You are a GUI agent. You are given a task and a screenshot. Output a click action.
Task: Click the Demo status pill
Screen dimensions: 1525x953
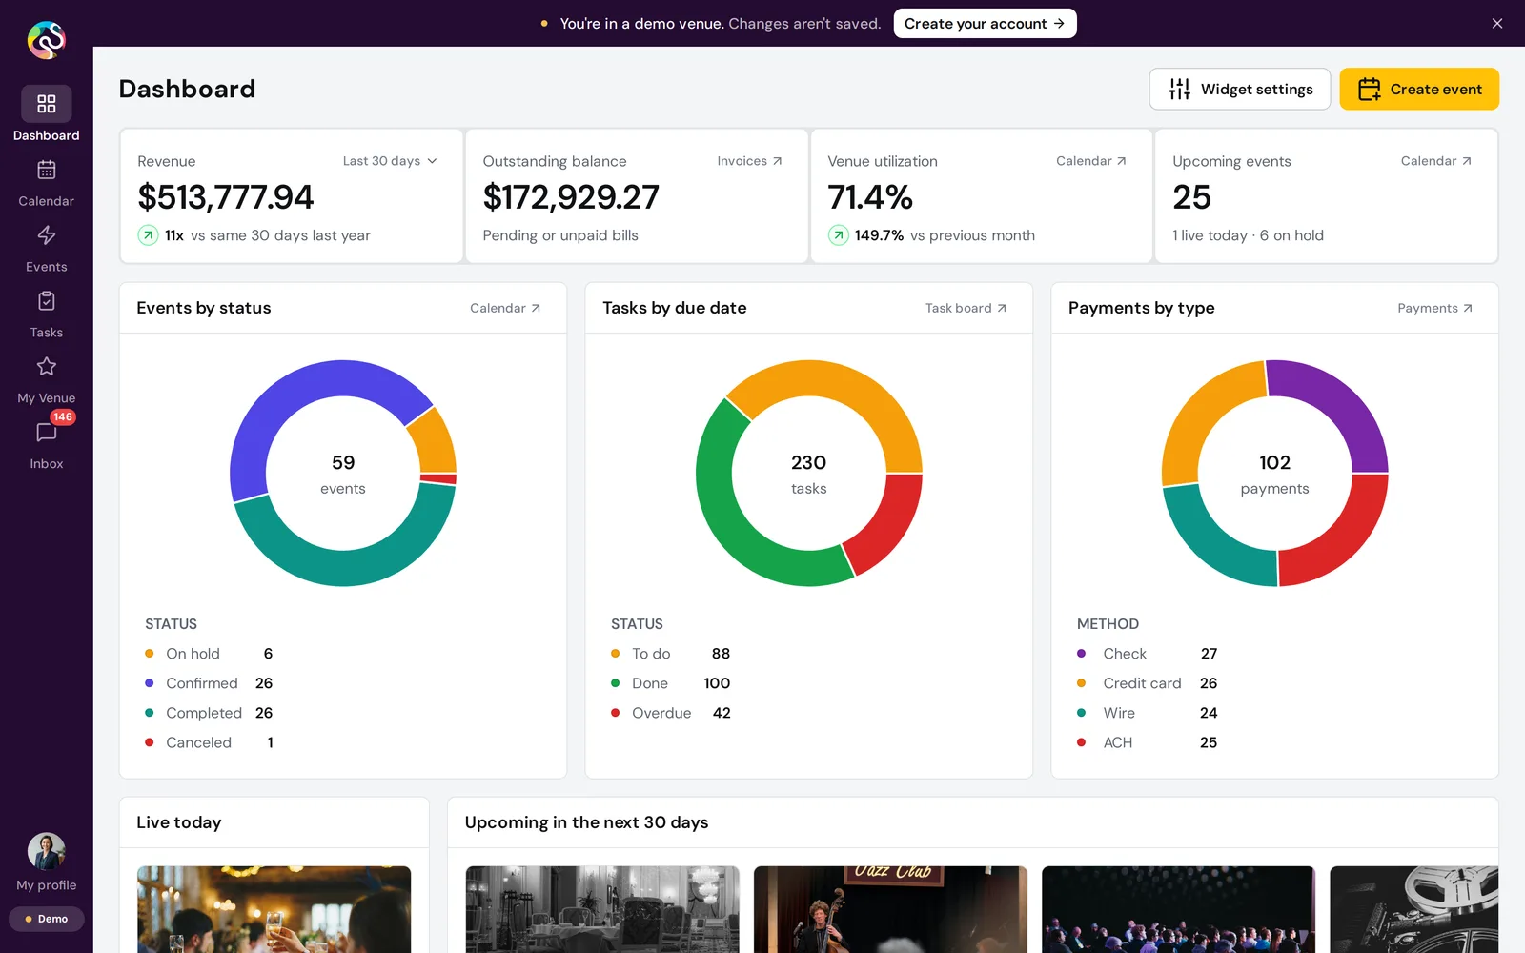coord(46,919)
